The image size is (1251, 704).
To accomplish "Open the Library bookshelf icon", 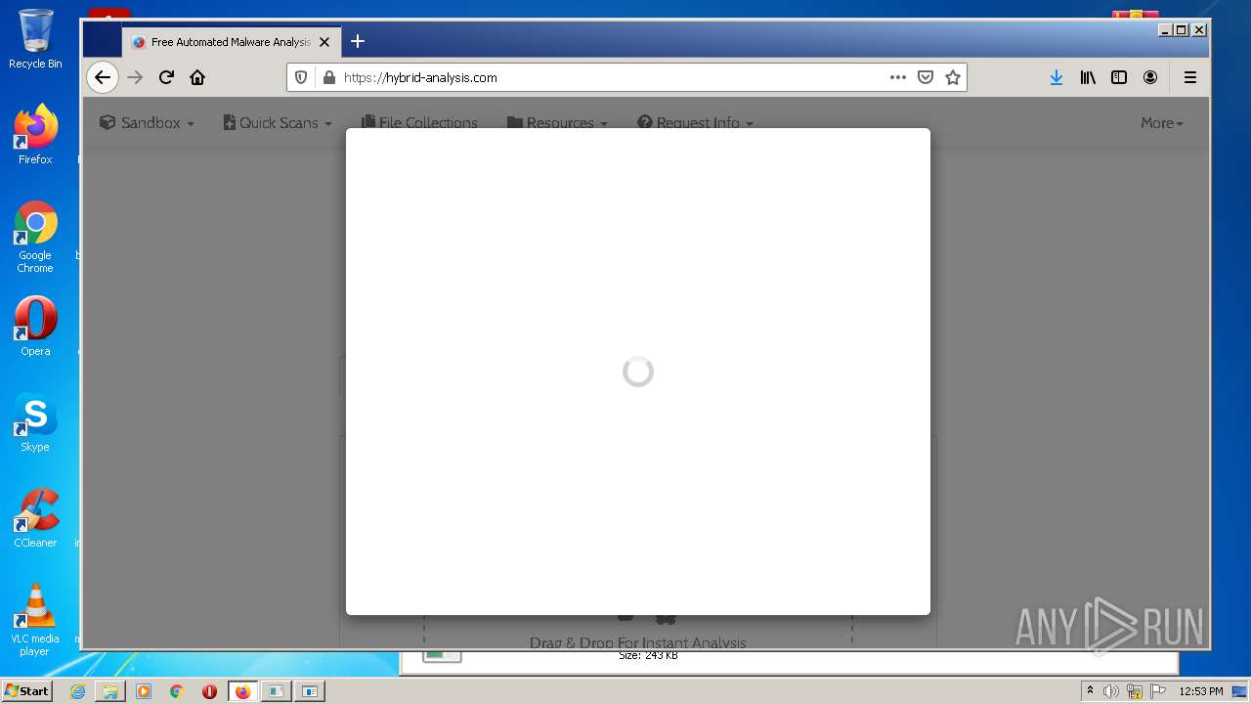I will [x=1088, y=77].
